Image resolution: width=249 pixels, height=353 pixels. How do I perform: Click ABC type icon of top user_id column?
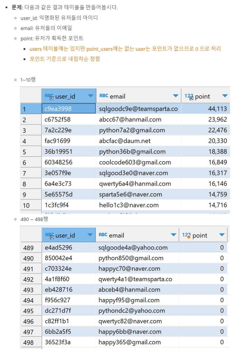coord(49,97)
